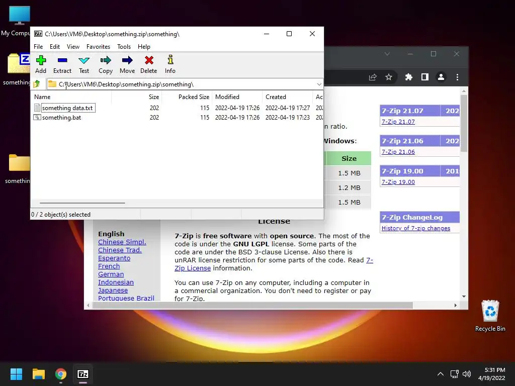This screenshot has height=386, width=515.
Task: Open the Tools menu
Action: pos(124,47)
